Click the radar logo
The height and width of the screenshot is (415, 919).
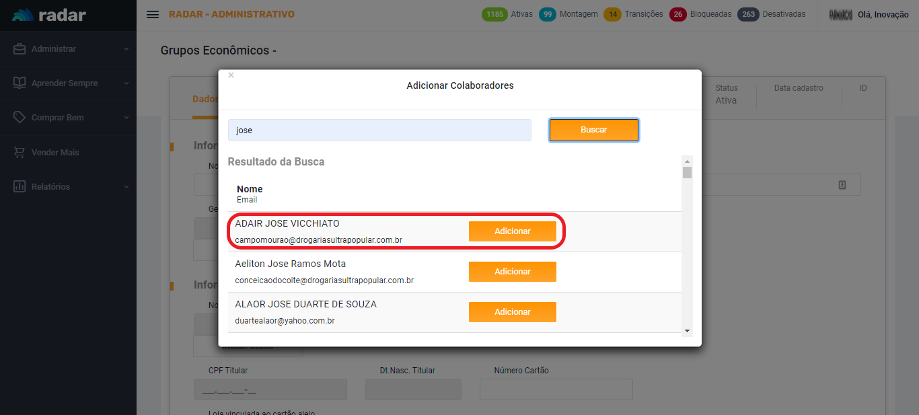(49, 15)
